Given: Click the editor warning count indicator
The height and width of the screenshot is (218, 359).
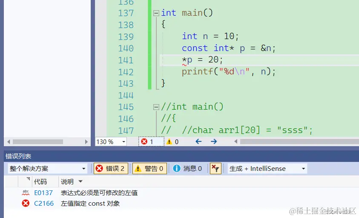Looking at the screenshot, I should pos(172,142).
